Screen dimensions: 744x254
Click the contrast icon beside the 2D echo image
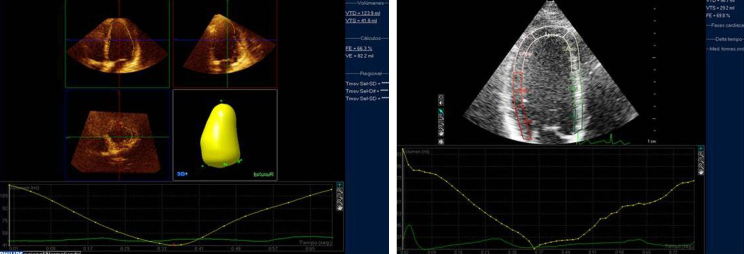441,103
